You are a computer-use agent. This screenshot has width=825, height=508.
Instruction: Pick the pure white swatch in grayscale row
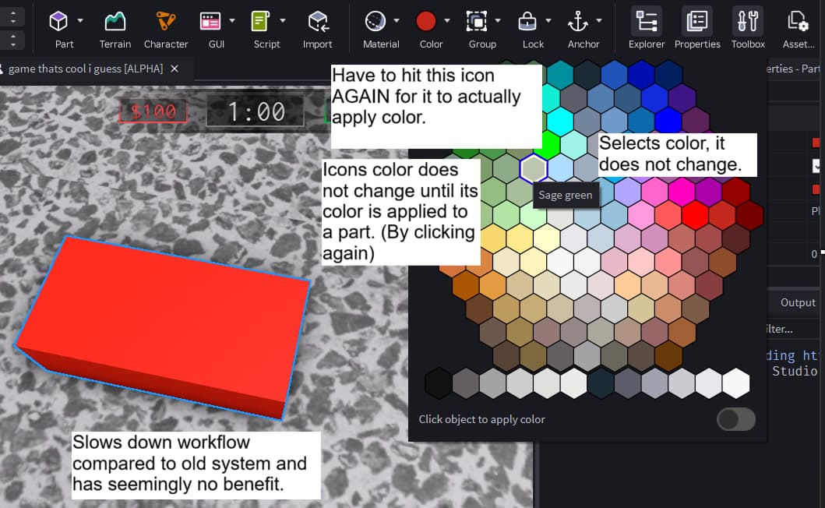point(736,383)
